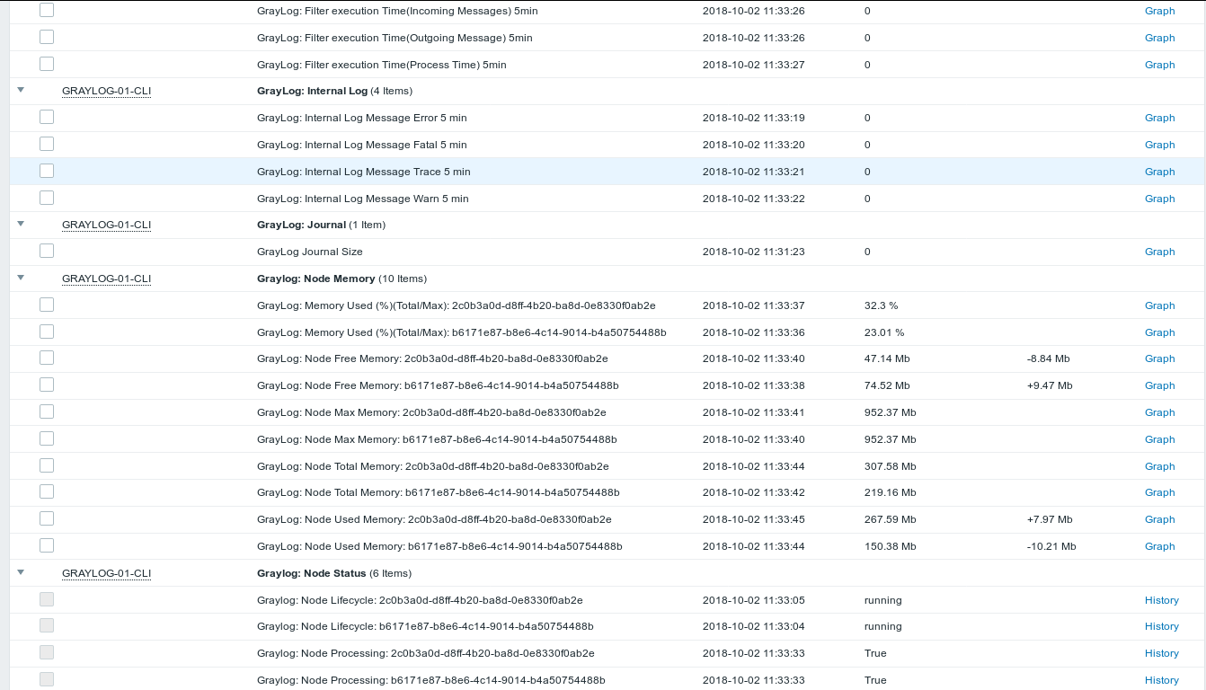
Task: Click GRAYLOG-01-CLI host in Node Memory group
Action: coord(106,279)
